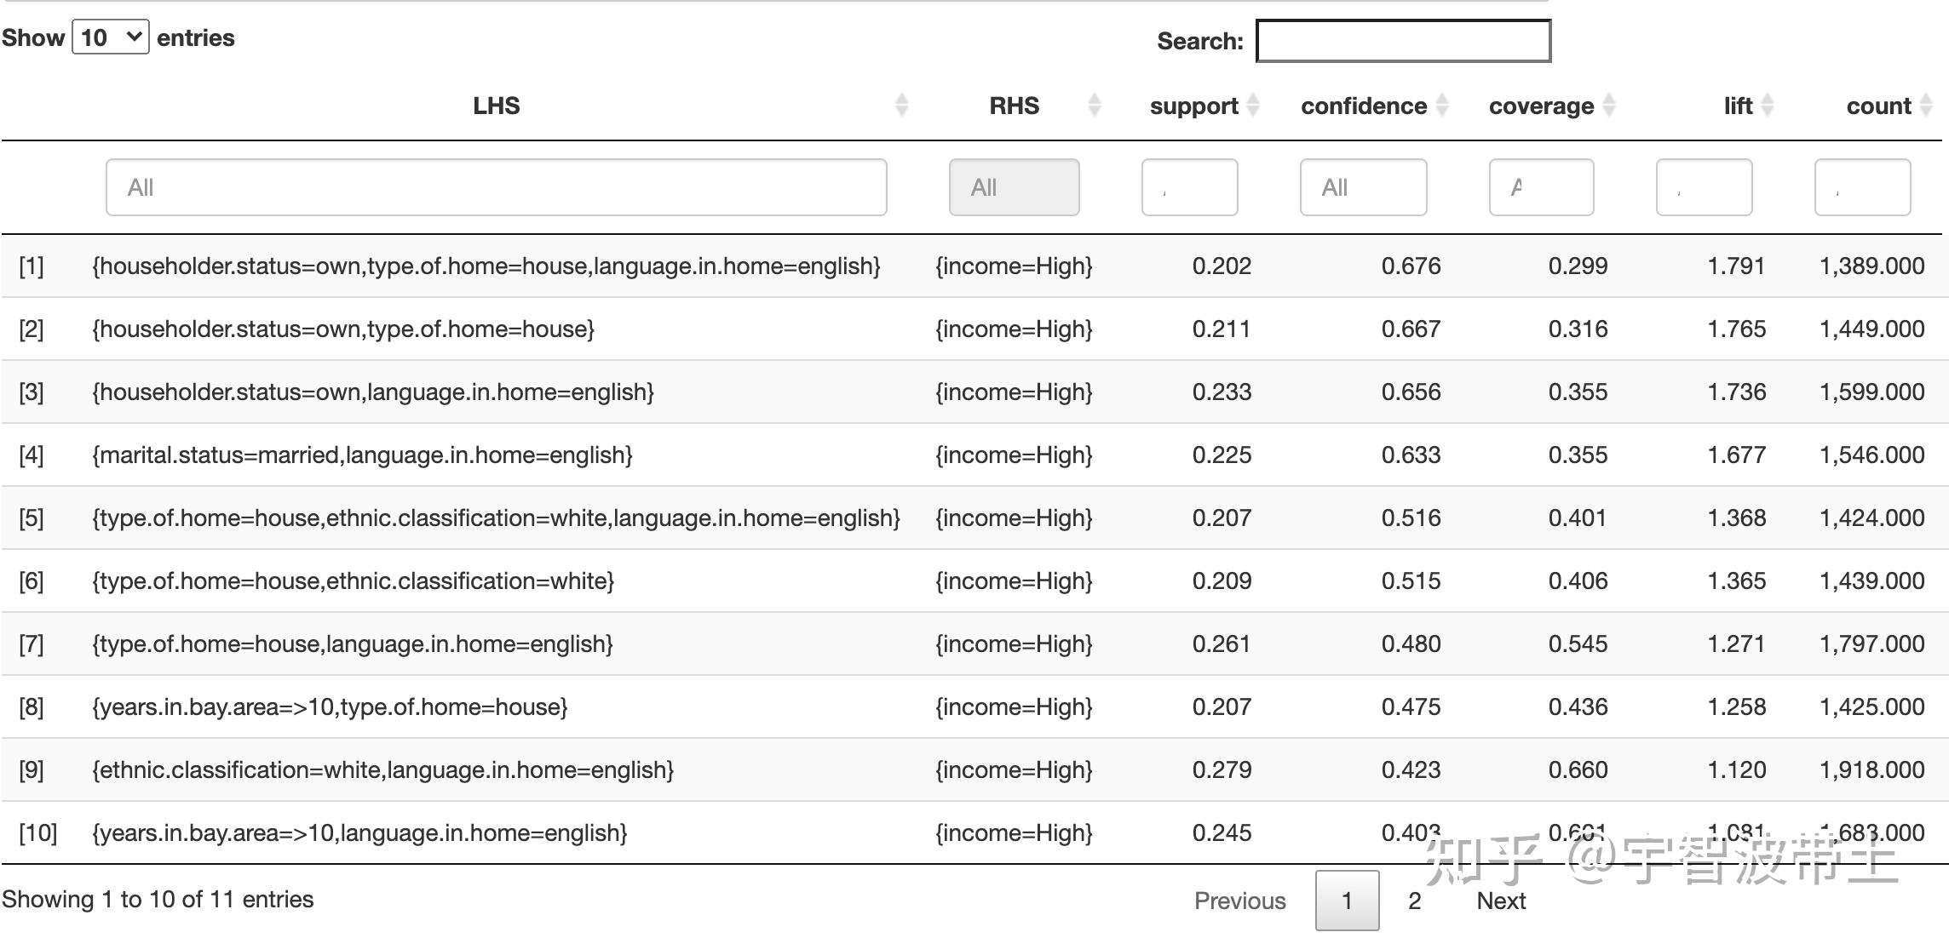
Task: Sort table by RHS column arrows
Action: tap(1095, 106)
